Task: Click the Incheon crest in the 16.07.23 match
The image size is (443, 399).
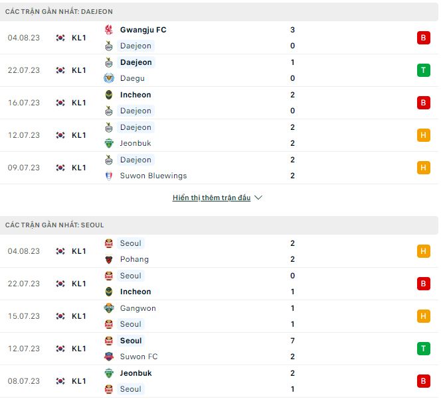Action: (109, 95)
